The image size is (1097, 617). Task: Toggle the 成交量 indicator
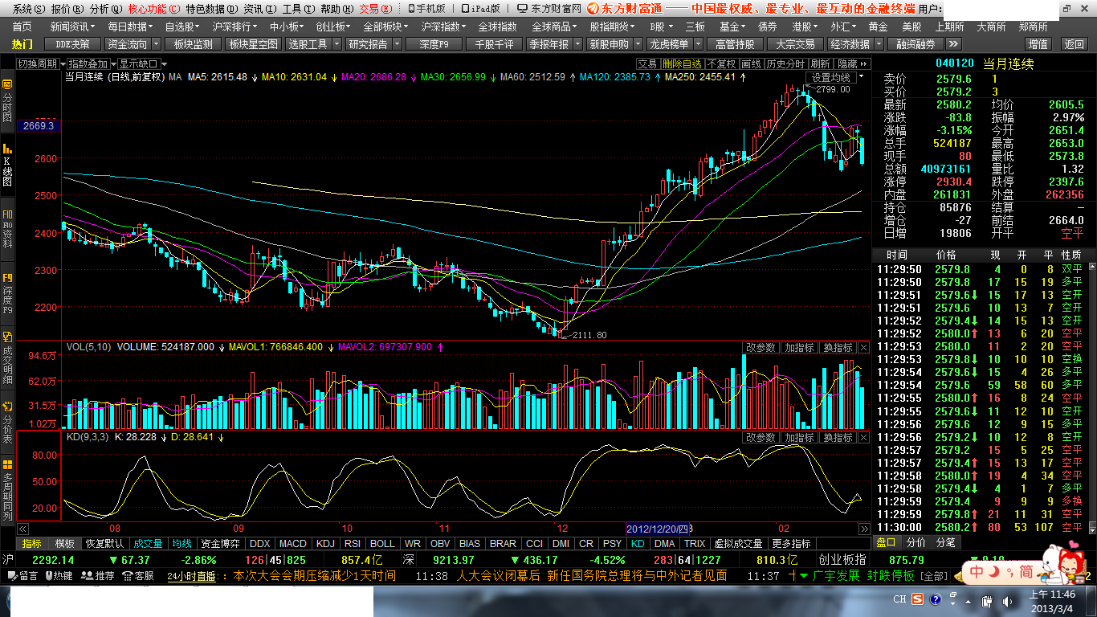tap(148, 544)
